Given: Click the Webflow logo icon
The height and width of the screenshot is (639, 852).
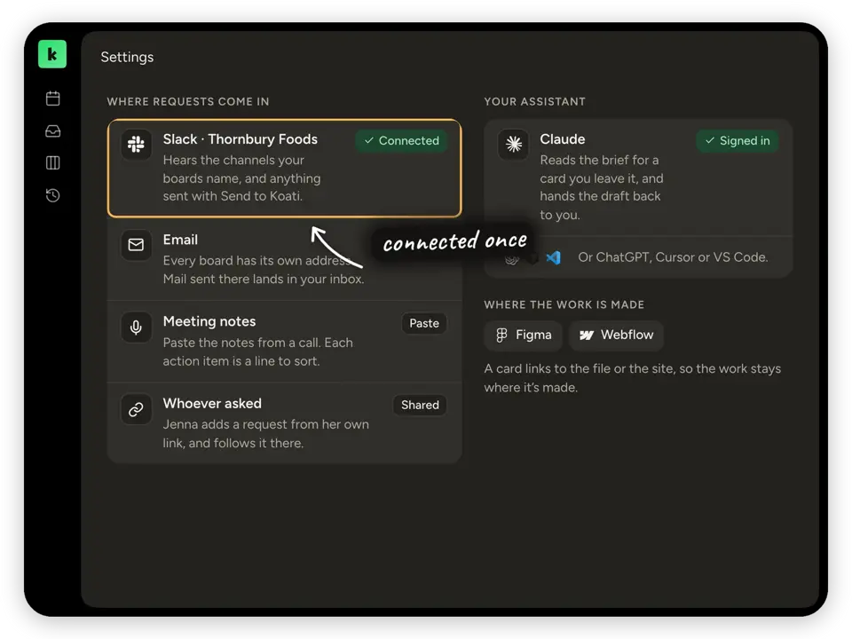Looking at the screenshot, I should 587,335.
